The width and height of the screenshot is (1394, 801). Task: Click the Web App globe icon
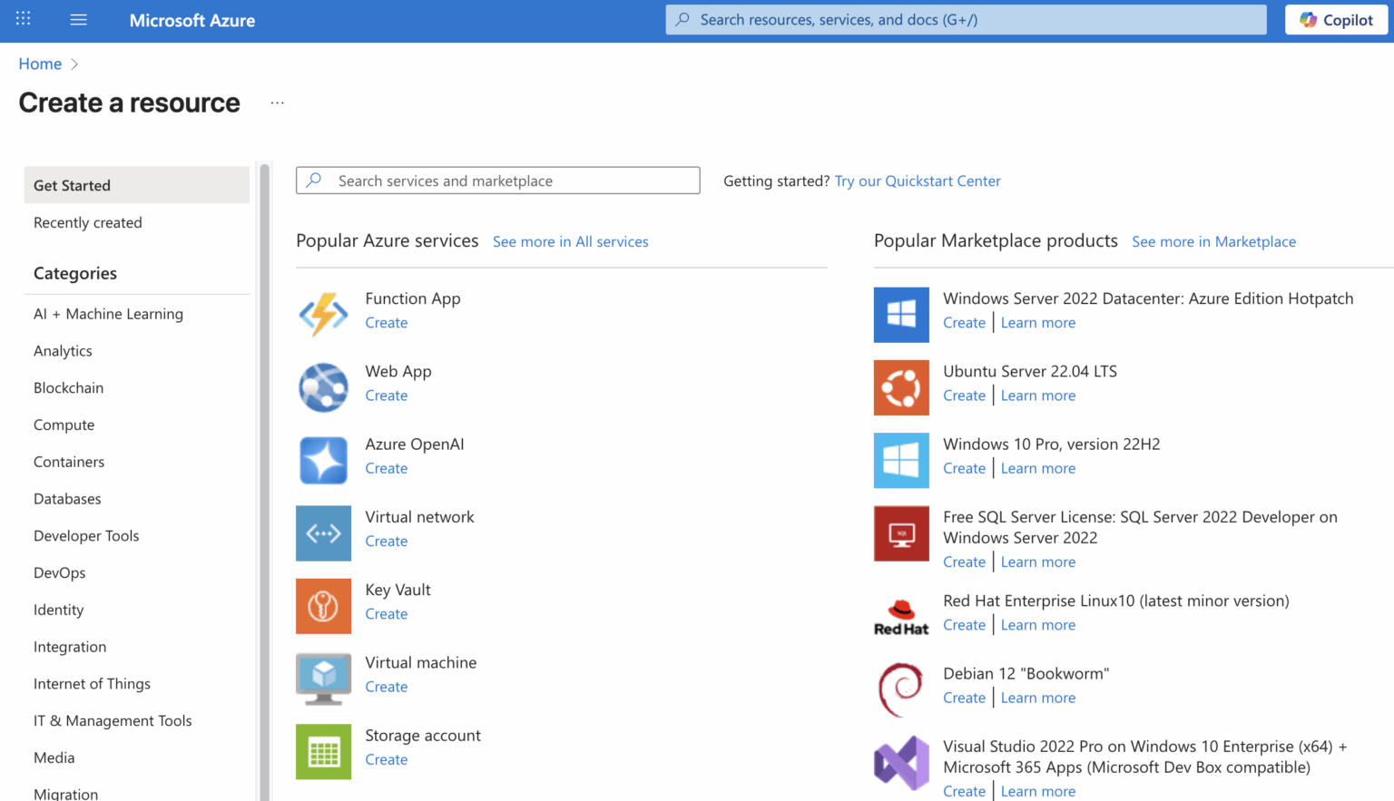click(323, 387)
